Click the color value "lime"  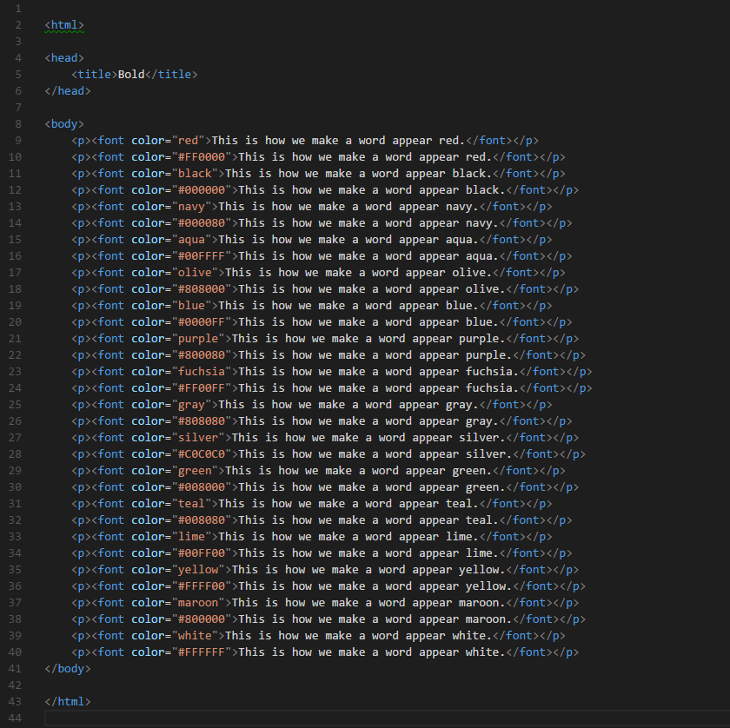tap(191, 537)
